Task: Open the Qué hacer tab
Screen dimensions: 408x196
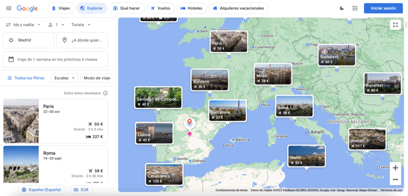Action: pyautogui.click(x=126, y=8)
